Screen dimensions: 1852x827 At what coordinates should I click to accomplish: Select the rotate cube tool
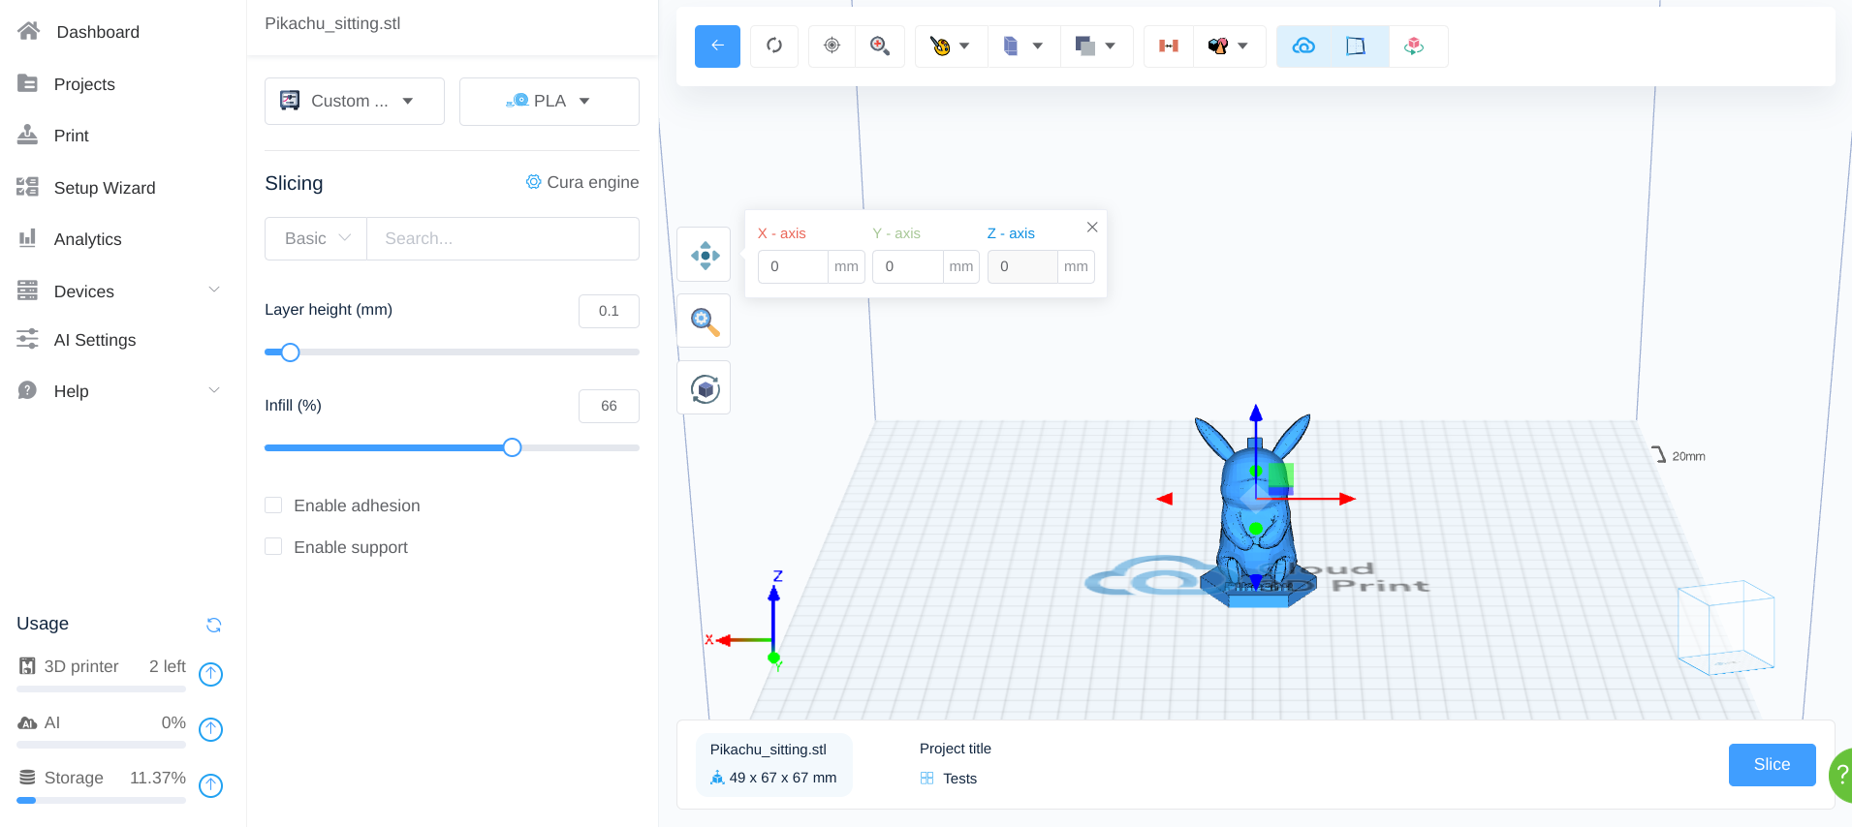[705, 388]
